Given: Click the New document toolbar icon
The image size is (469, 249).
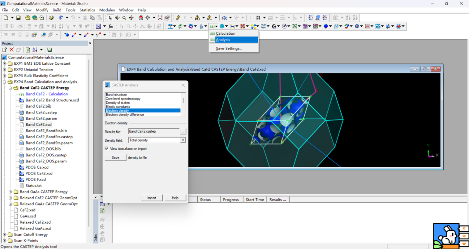Looking at the screenshot, I should (6, 18).
